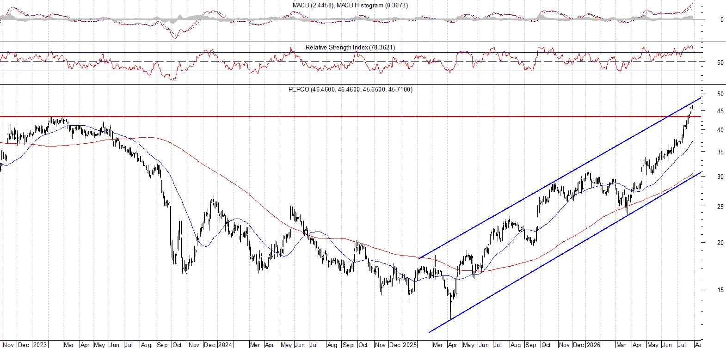Click the red horizontal resistance line

[350, 116]
